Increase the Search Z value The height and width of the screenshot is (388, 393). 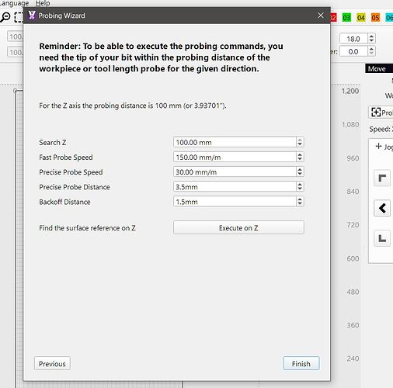[x=300, y=140]
